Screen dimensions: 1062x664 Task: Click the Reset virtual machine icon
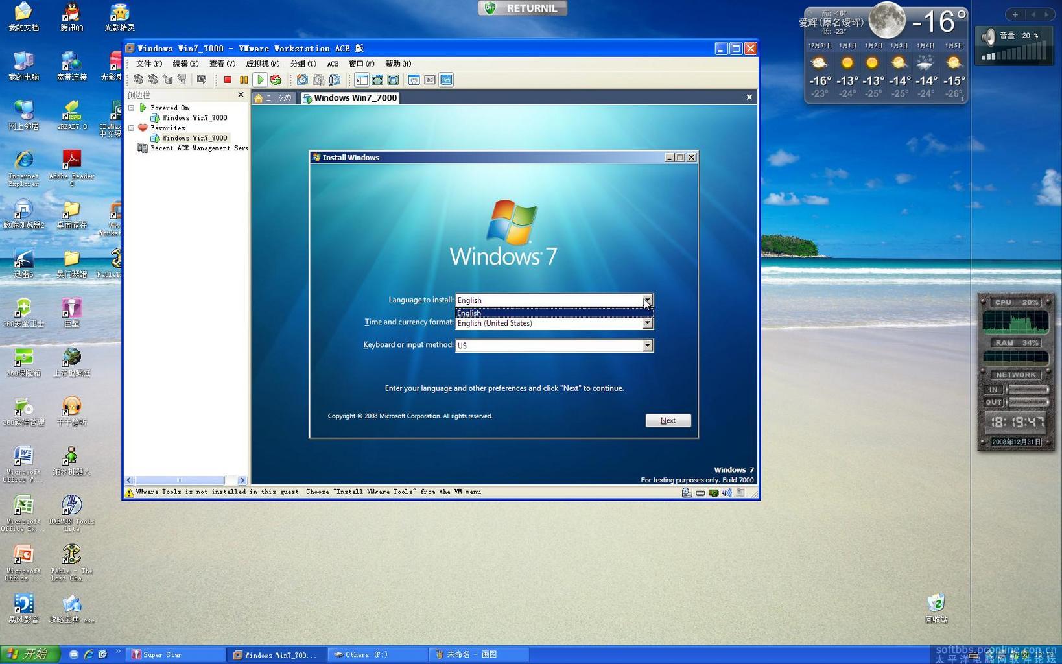tap(276, 80)
